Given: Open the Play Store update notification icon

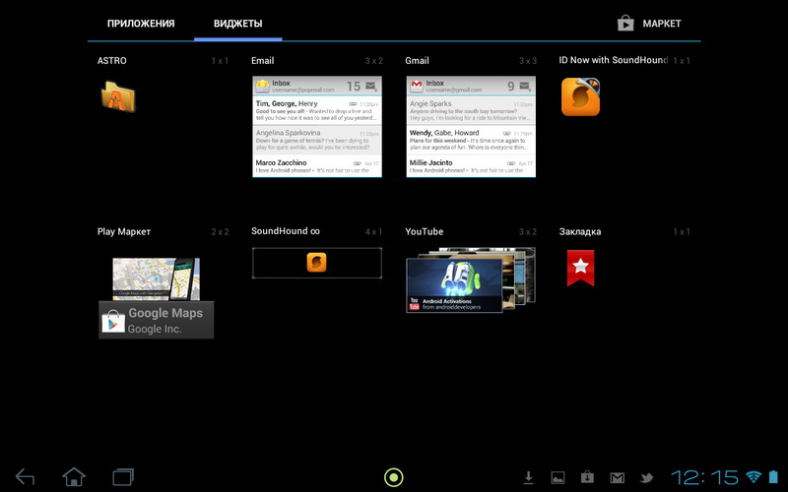Looking at the screenshot, I should (x=587, y=477).
